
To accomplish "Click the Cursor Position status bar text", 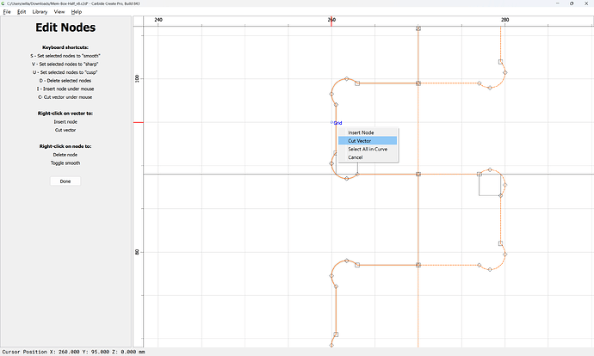I will pos(73,352).
